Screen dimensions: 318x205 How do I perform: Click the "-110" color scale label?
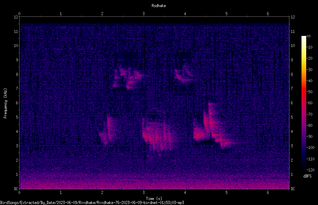[310, 159]
